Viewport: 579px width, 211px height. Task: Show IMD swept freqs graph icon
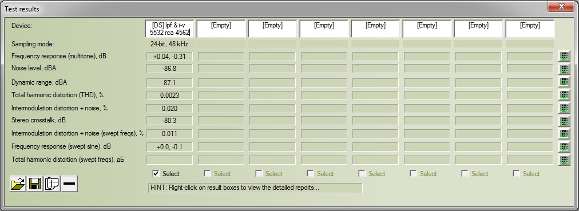pos(564,134)
